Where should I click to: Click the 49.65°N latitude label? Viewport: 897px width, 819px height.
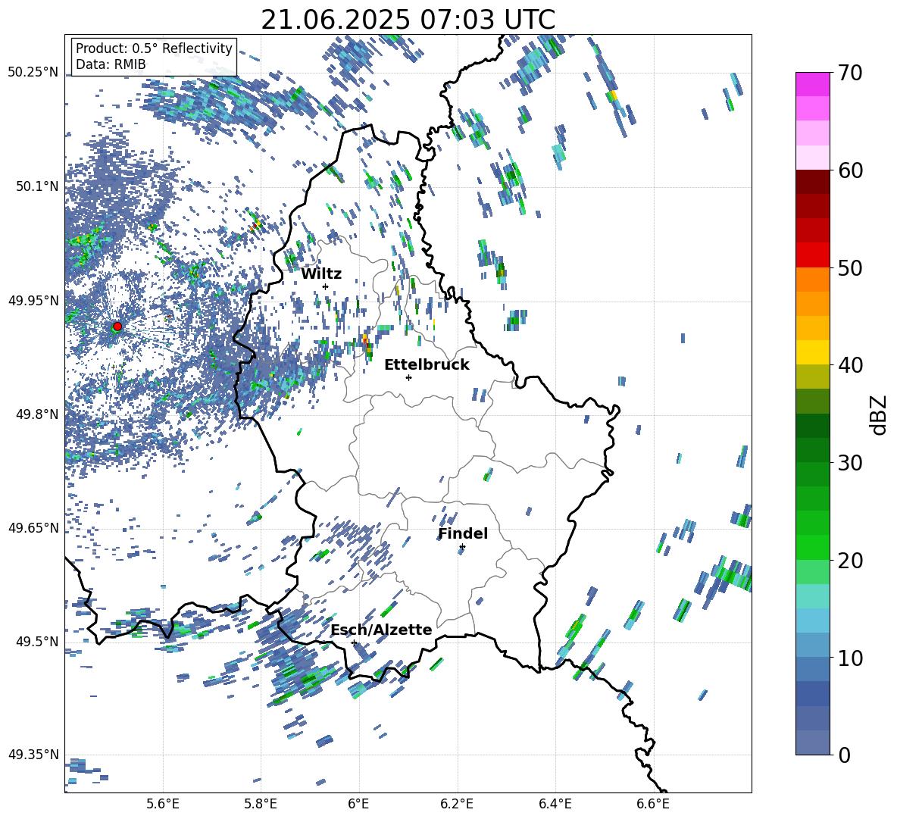click(x=33, y=527)
